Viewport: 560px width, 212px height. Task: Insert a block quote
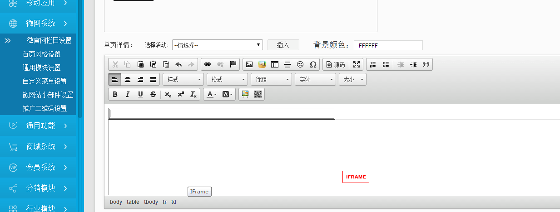[426, 64]
